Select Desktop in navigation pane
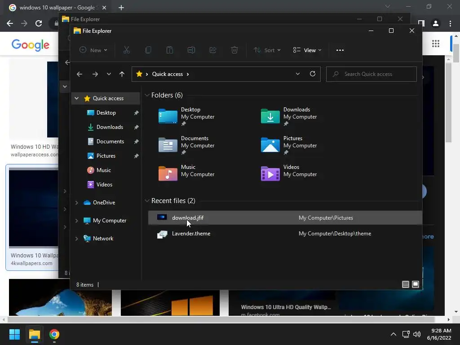Screen dimensions: 460x345 (106, 113)
